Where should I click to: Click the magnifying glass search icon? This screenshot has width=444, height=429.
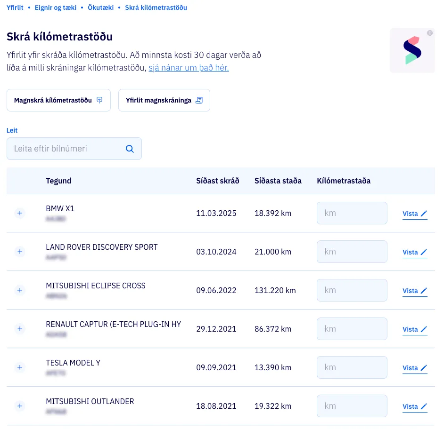(130, 149)
